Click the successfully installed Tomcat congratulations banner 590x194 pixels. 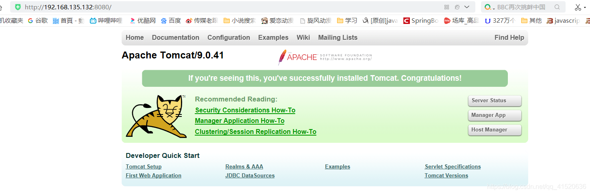click(x=325, y=78)
